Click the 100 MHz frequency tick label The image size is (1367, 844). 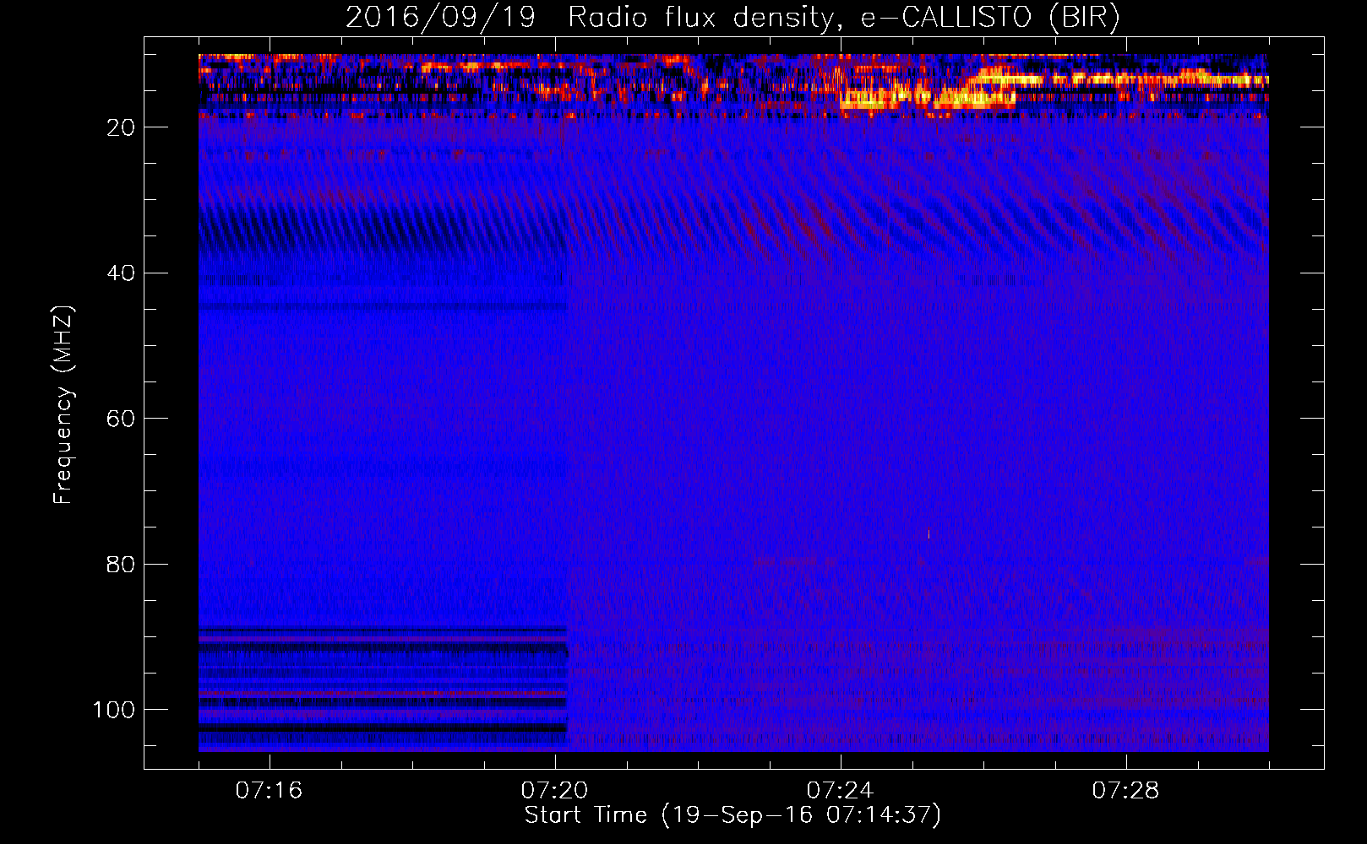coord(114,710)
